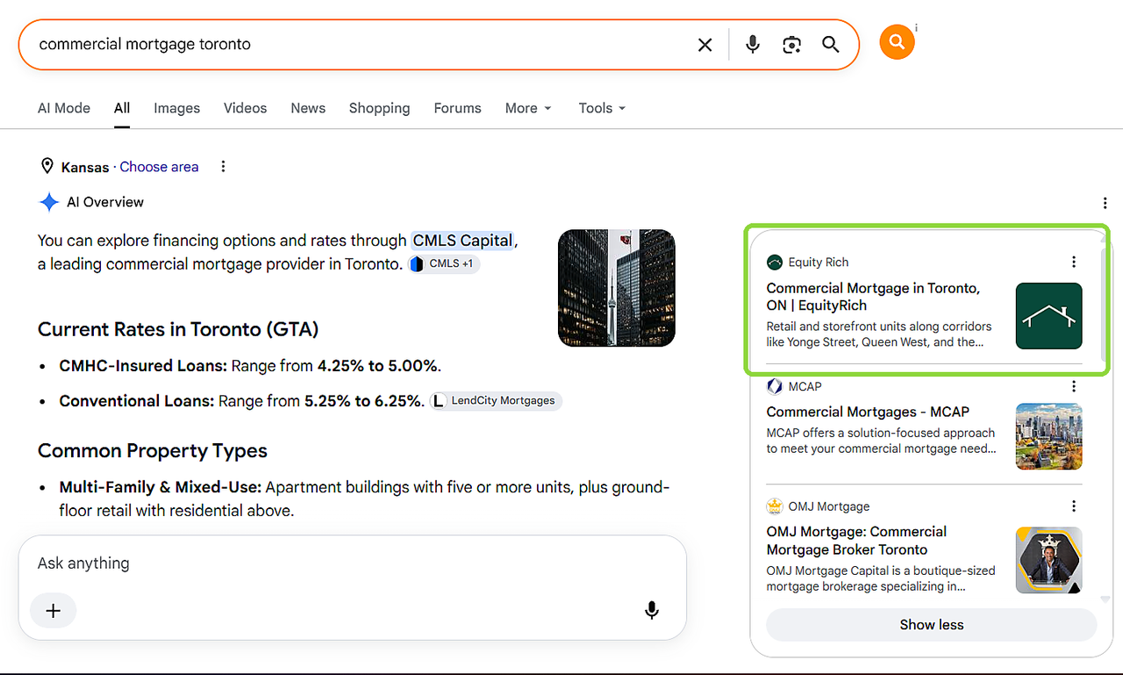Expand the More dropdown
This screenshot has width=1123, height=675.
coord(528,108)
